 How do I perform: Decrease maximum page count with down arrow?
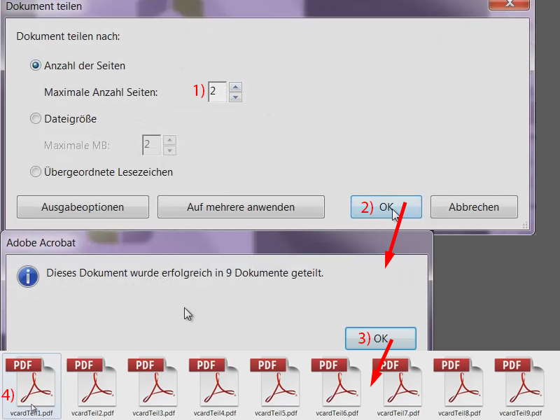tap(236, 97)
